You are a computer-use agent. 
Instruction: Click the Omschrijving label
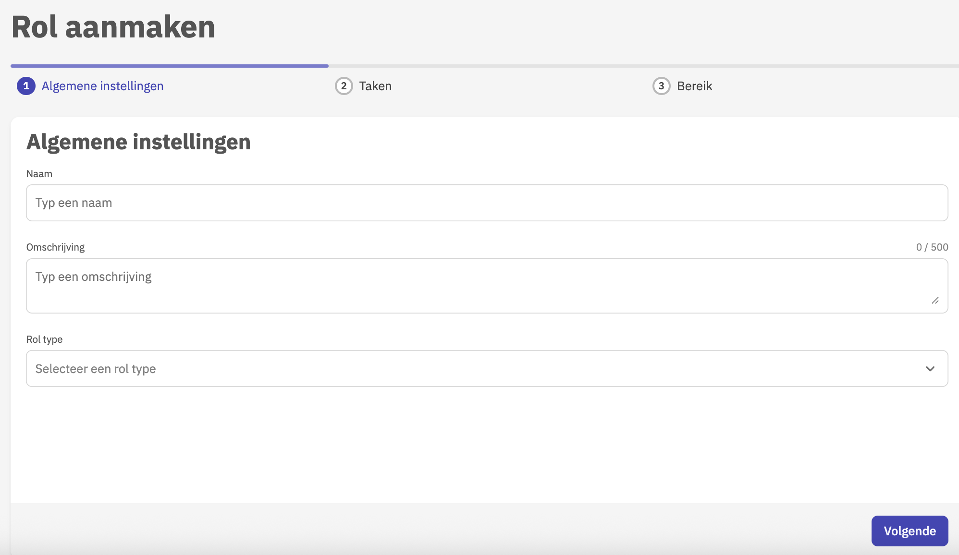pyautogui.click(x=55, y=247)
